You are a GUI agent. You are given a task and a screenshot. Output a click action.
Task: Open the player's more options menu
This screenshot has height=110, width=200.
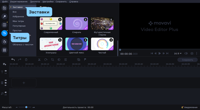(197, 53)
